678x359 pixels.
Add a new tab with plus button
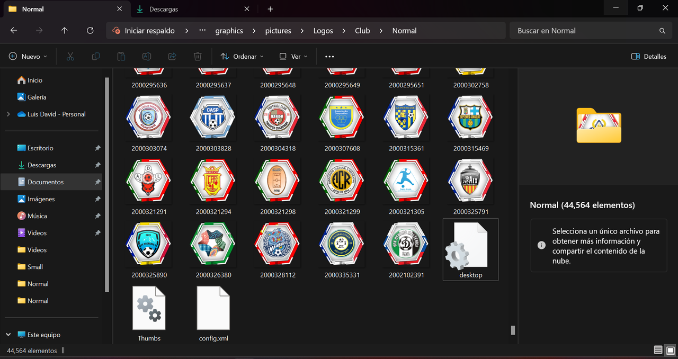270,9
